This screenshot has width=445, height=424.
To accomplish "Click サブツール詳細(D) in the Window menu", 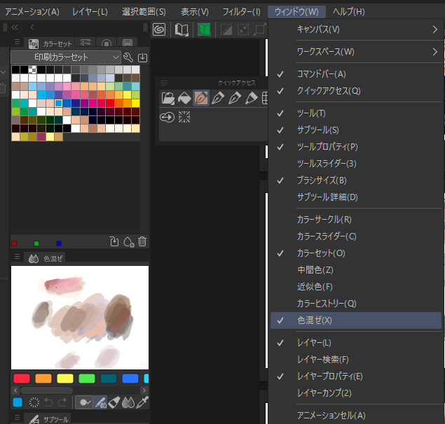I will point(327,197).
